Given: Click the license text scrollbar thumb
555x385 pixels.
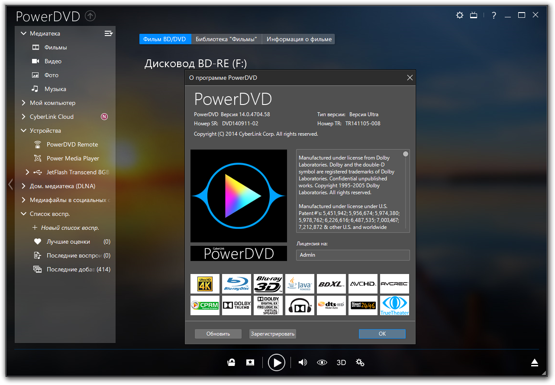Looking at the screenshot, I should coord(406,154).
